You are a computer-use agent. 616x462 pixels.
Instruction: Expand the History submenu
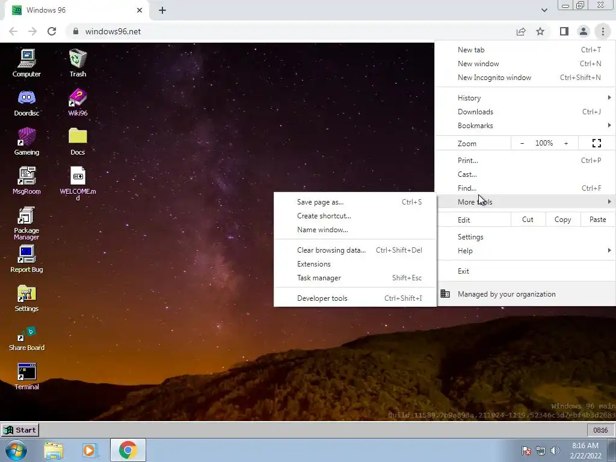(525, 98)
